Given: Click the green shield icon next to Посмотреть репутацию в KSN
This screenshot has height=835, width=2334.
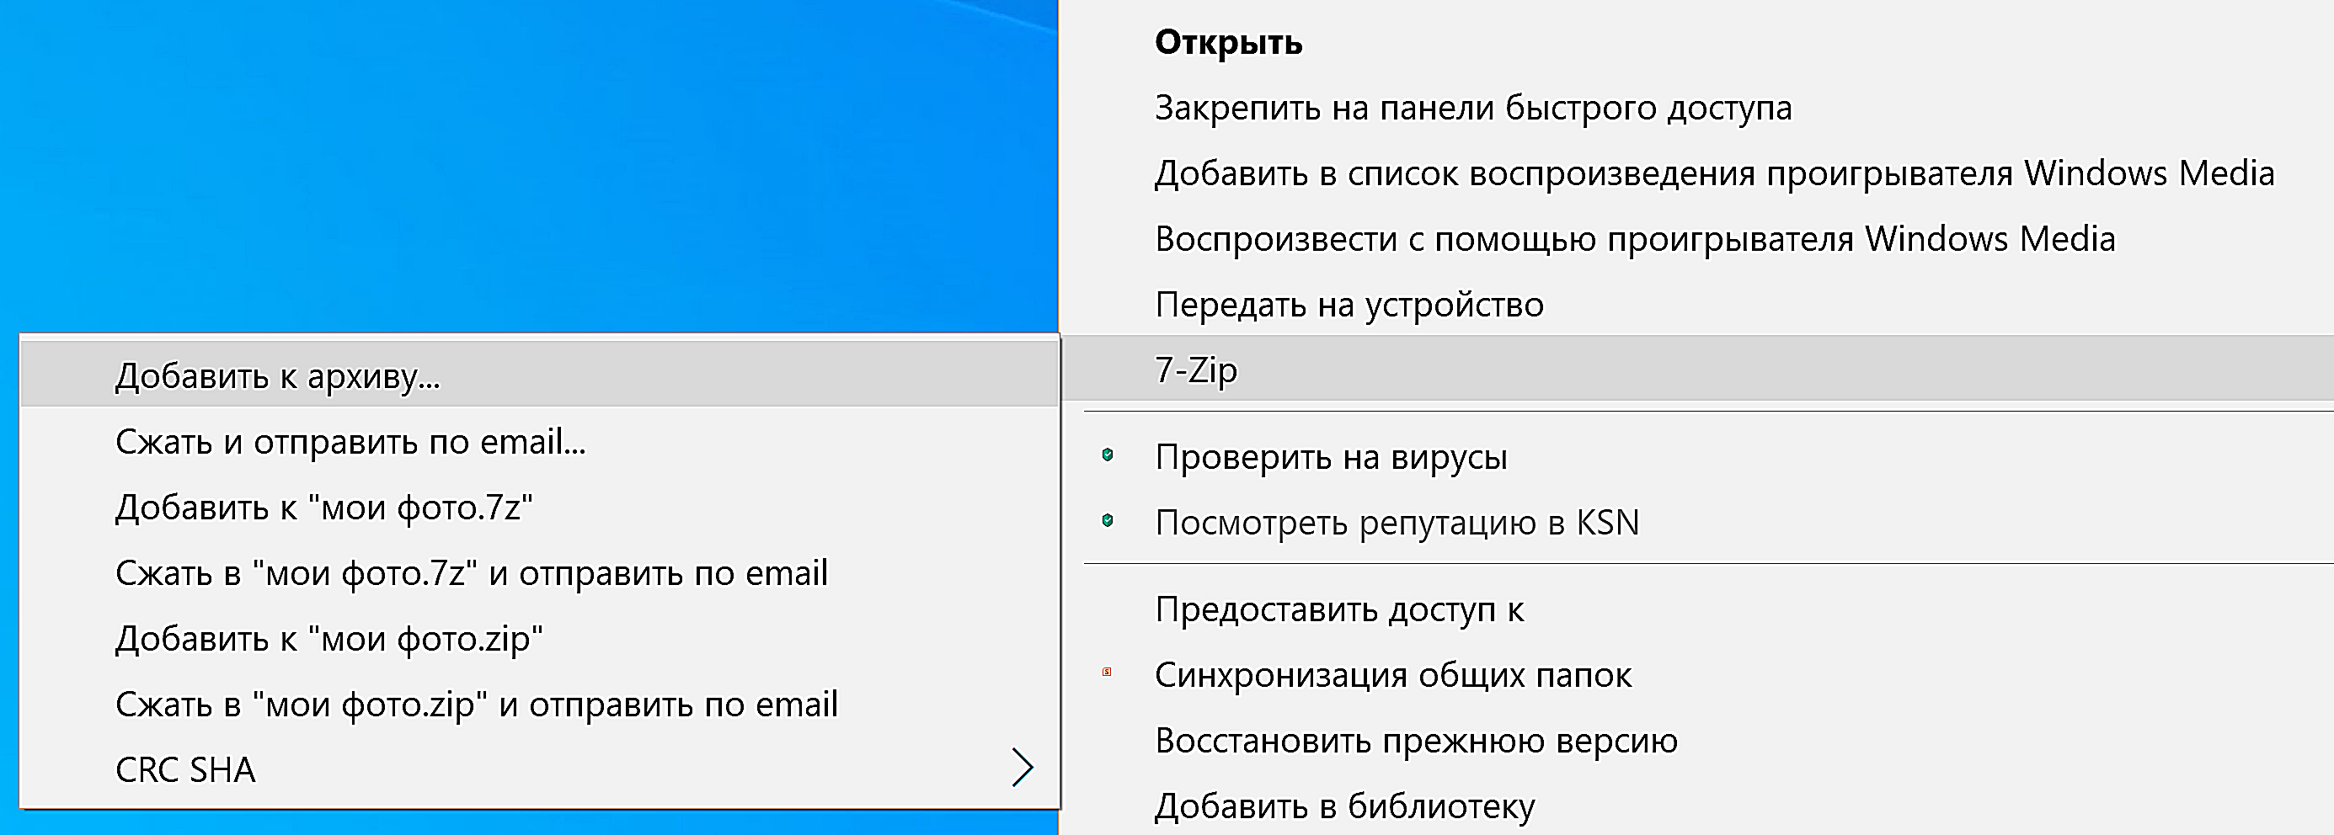Looking at the screenshot, I should click(1108, 521).
